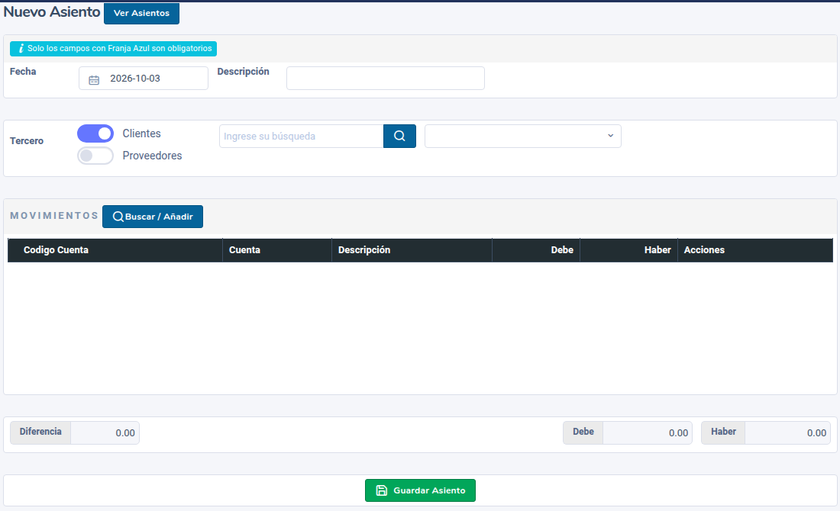The width and height of the screenshot is (840, 511).
Task: Click the Tercero label
Action: coord(27,141)
